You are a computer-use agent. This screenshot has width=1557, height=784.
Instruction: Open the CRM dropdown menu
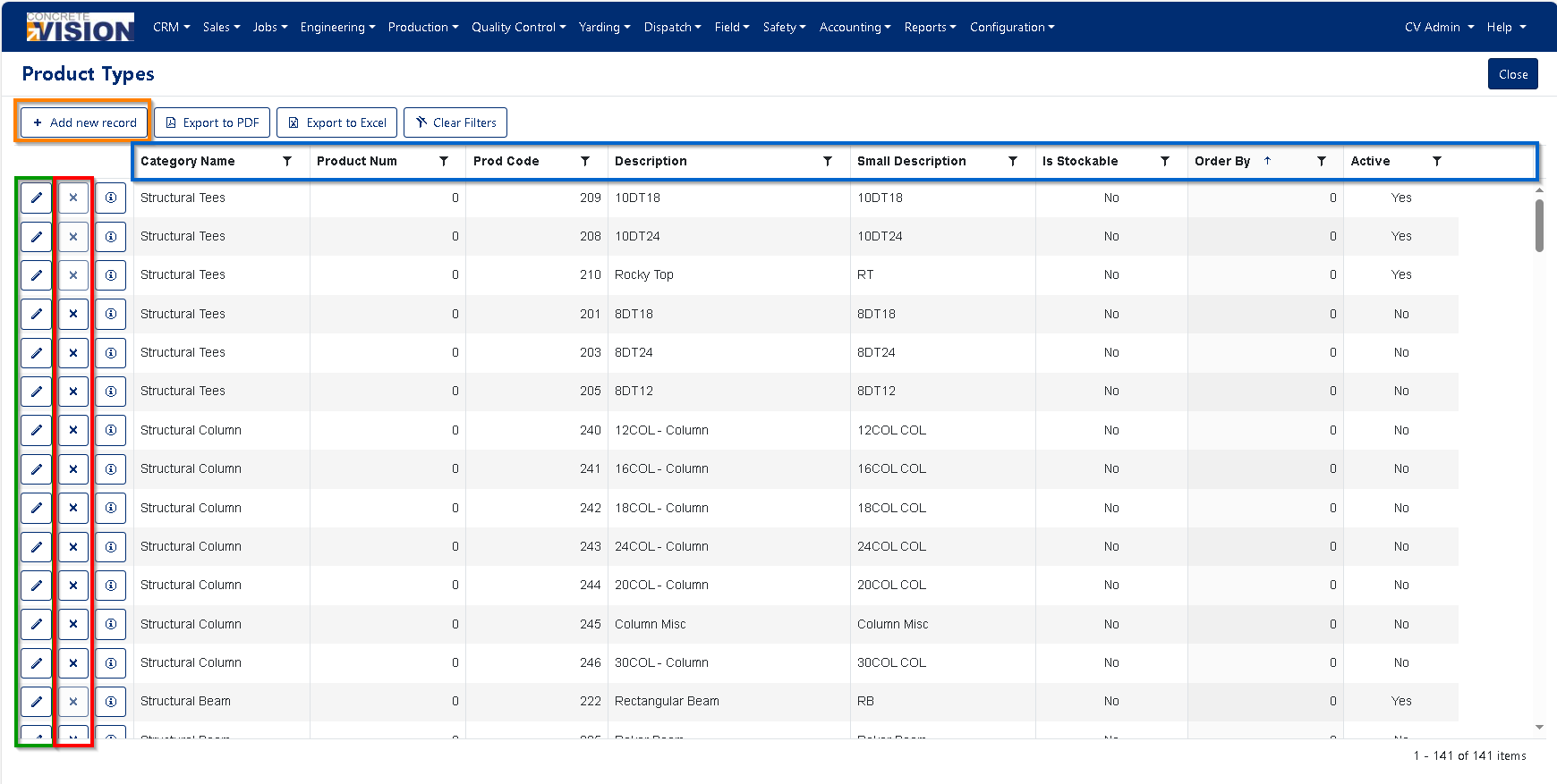172,27
